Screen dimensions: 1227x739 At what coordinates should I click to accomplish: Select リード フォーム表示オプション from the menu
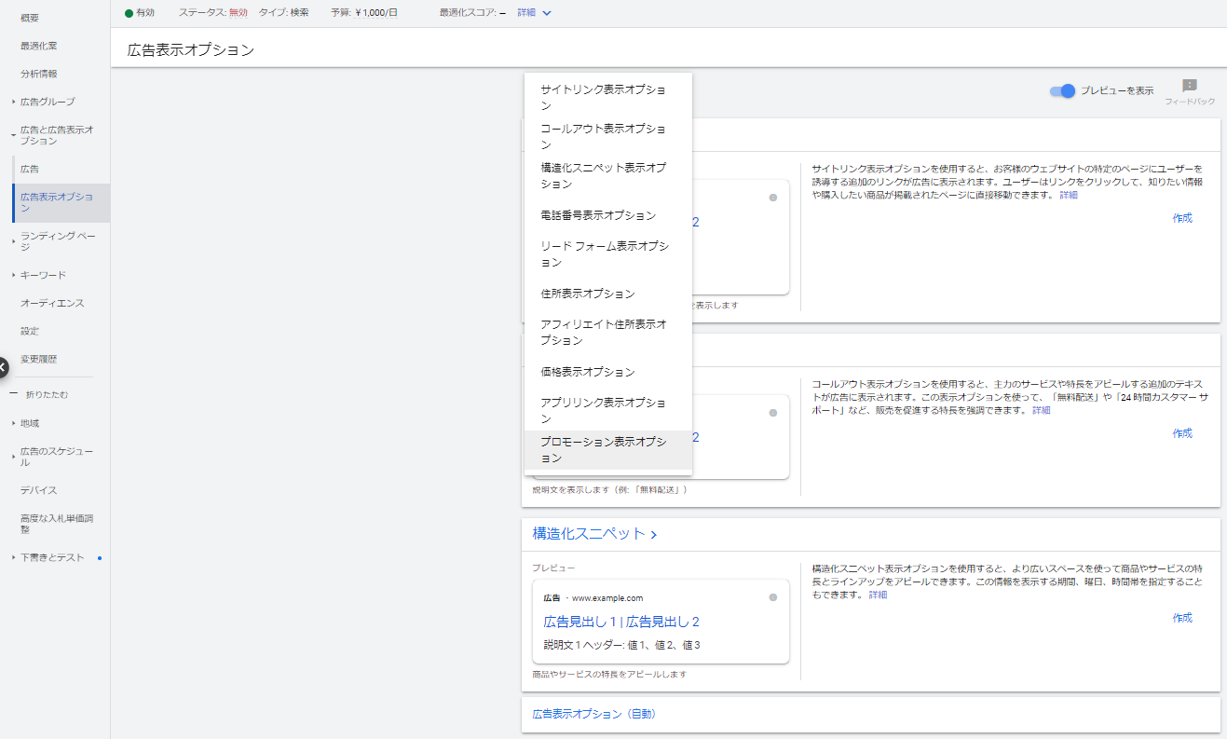[x=608, y=254]
